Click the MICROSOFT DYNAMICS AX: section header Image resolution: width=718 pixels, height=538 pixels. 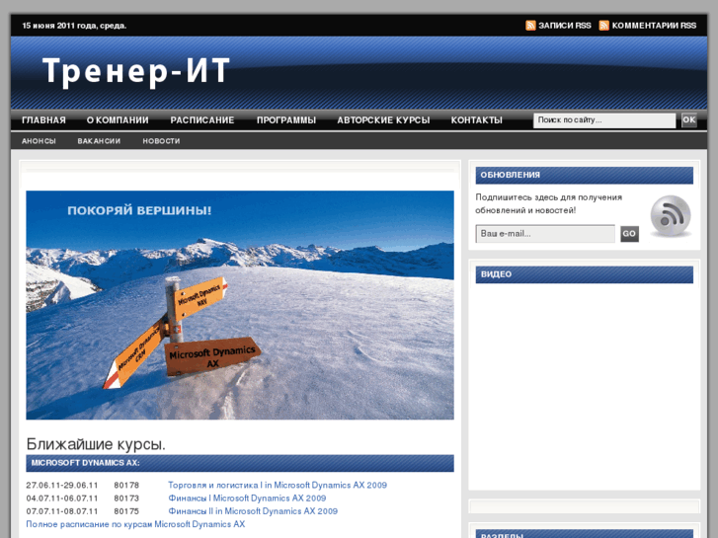click(240, 463)
